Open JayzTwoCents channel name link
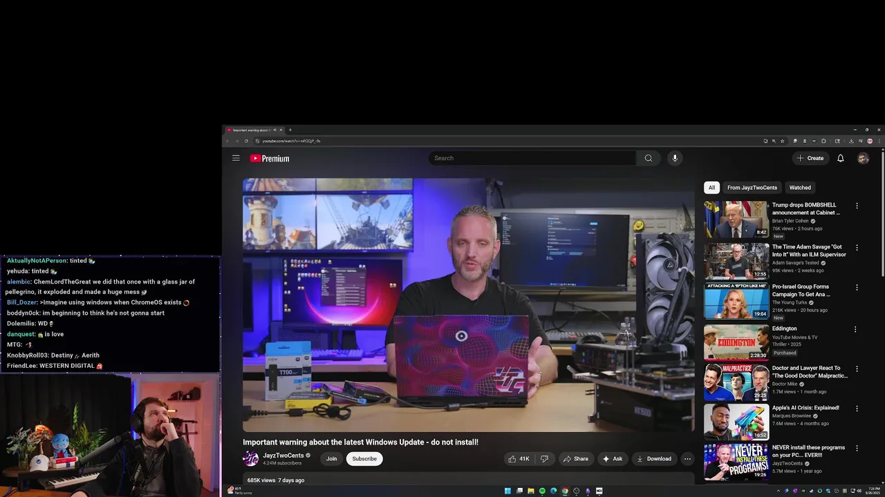 [283, 456]
